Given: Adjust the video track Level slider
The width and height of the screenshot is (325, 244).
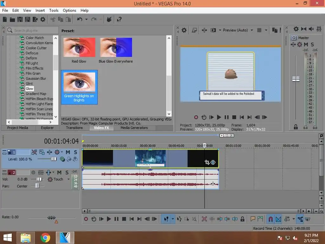Looking at the screenshot, I should click(x=53, y=159).
